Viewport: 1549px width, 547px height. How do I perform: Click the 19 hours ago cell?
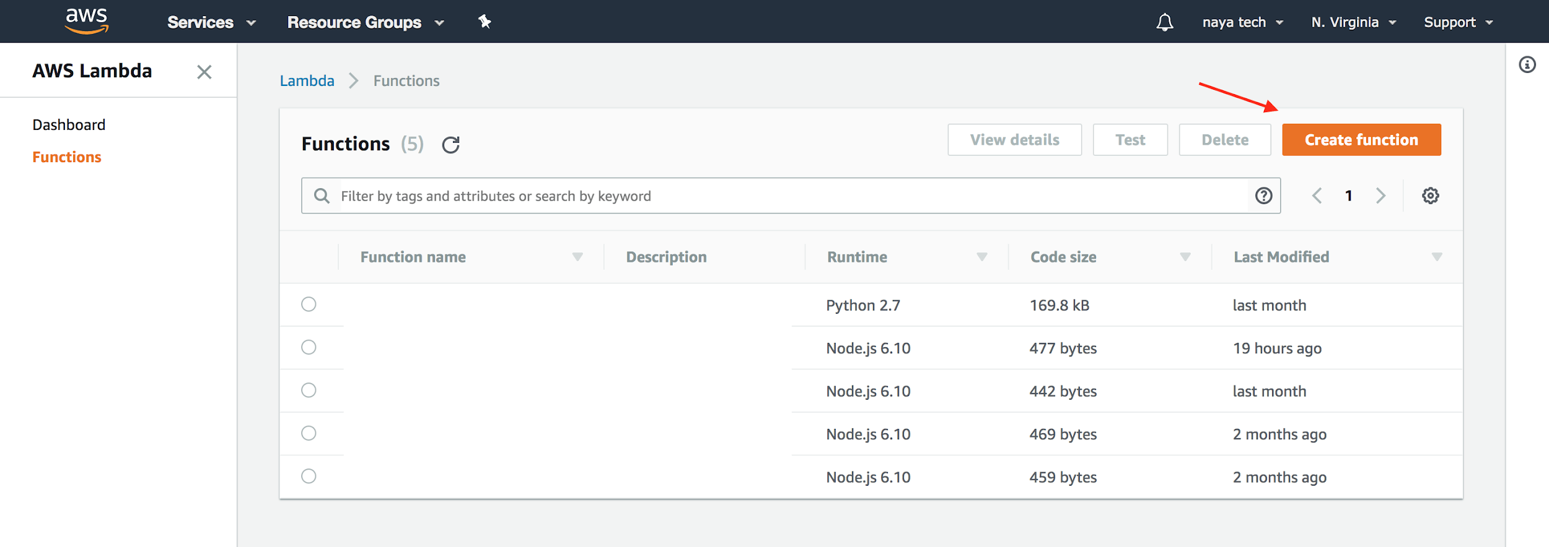tap(1277, 348)
